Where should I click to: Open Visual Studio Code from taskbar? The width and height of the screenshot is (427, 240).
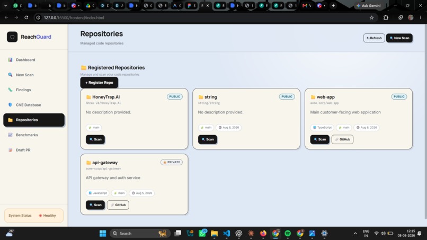pyautogui.click(x=227, y=234)
